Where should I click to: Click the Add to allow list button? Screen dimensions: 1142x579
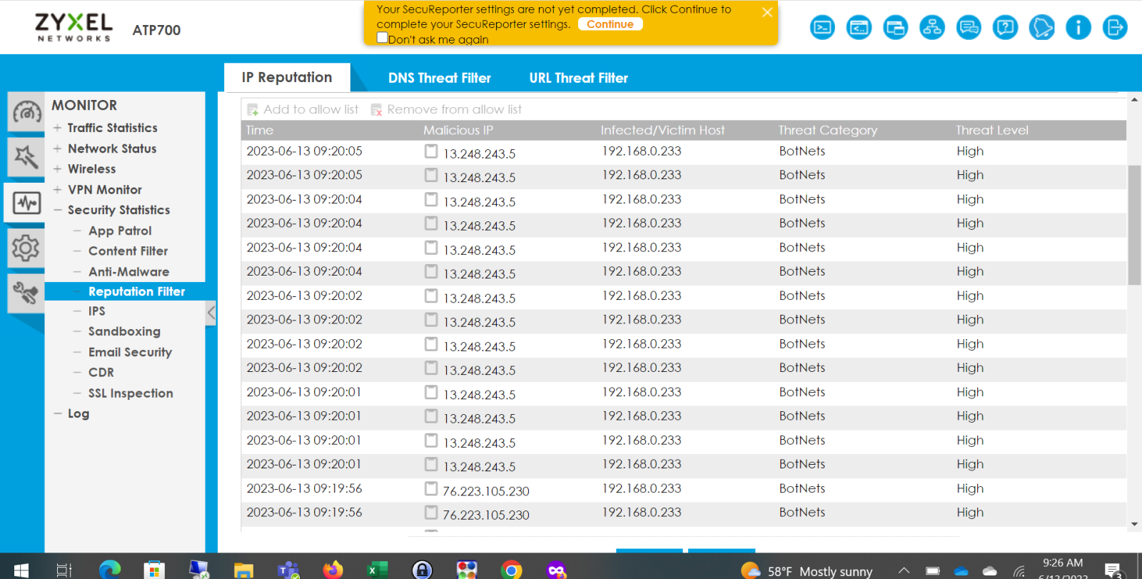(x=303, y=109)
